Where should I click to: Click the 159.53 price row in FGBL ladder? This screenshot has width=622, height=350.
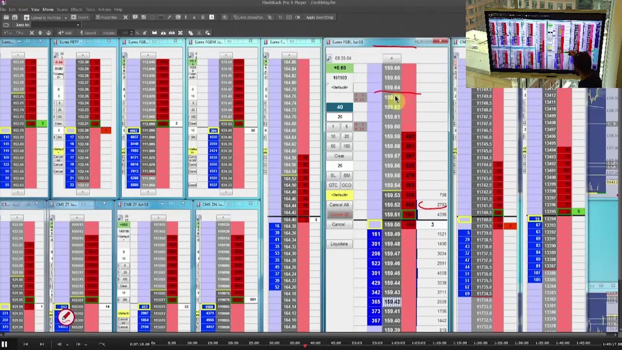pos(392,195)
